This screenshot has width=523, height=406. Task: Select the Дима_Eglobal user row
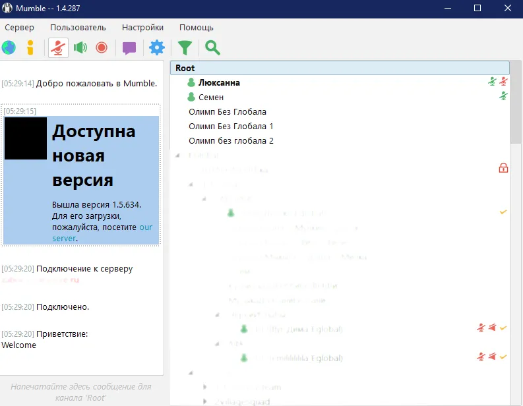pyautogui.click(x=340, y=330)
